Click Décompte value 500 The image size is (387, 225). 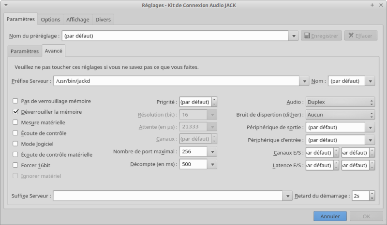193,164
